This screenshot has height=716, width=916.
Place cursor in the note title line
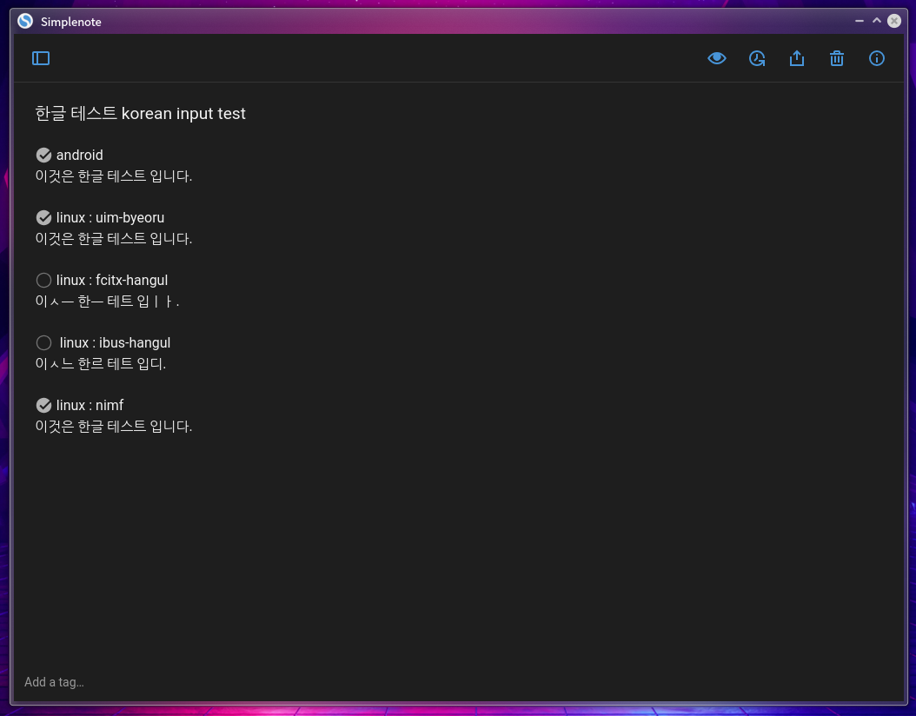(x=141, y=113)
